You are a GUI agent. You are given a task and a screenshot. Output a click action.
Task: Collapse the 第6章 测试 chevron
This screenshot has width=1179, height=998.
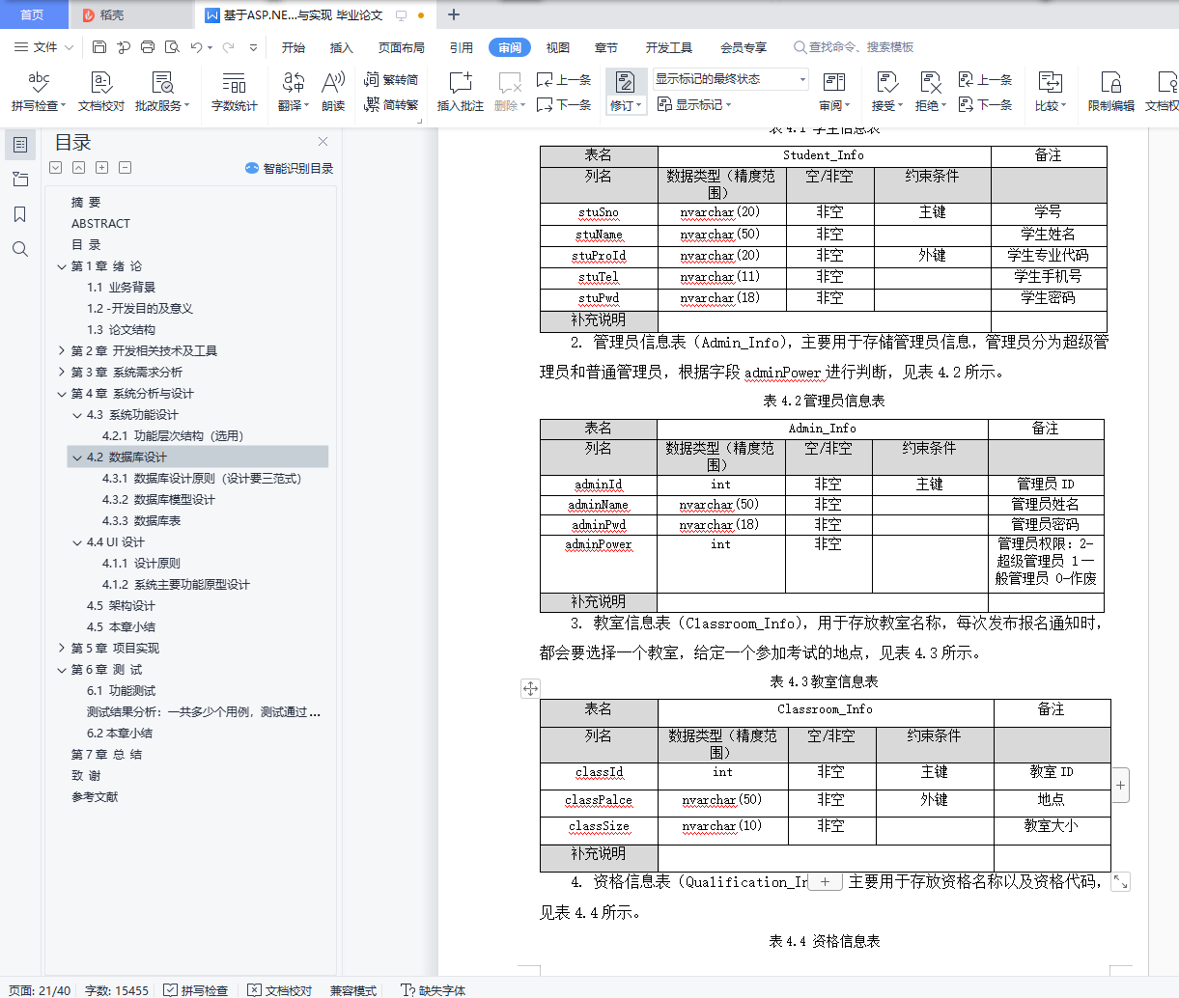pos(62,670)
